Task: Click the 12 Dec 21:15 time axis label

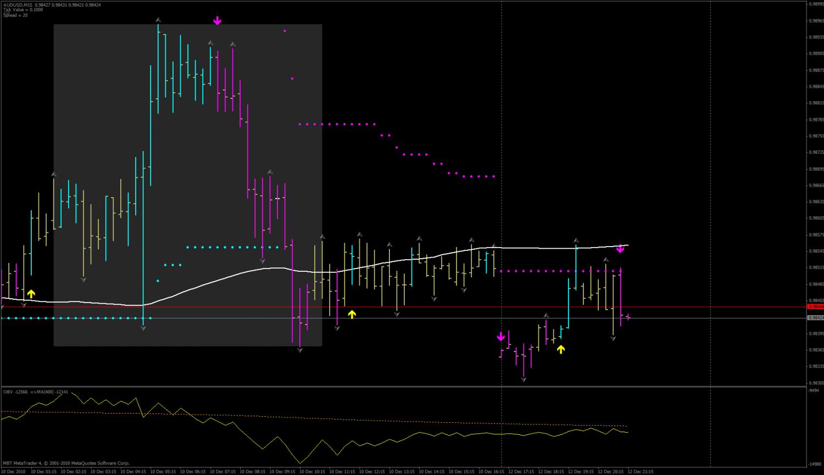Action: point(641,472)
